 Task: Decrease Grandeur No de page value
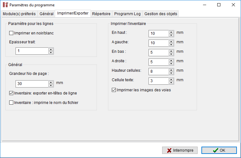click(x=51, y=85)
